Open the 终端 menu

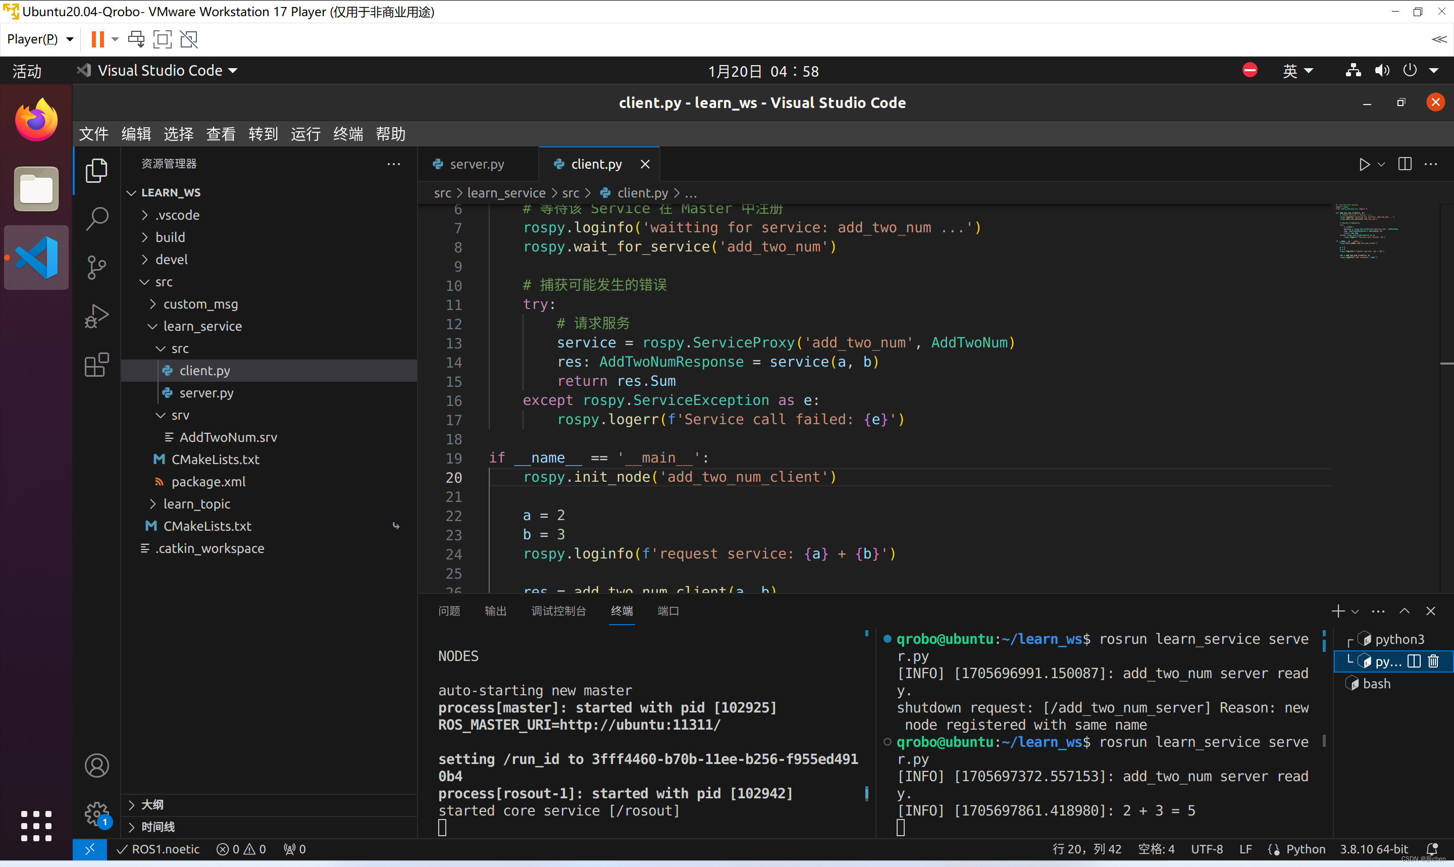pos(348,134)
